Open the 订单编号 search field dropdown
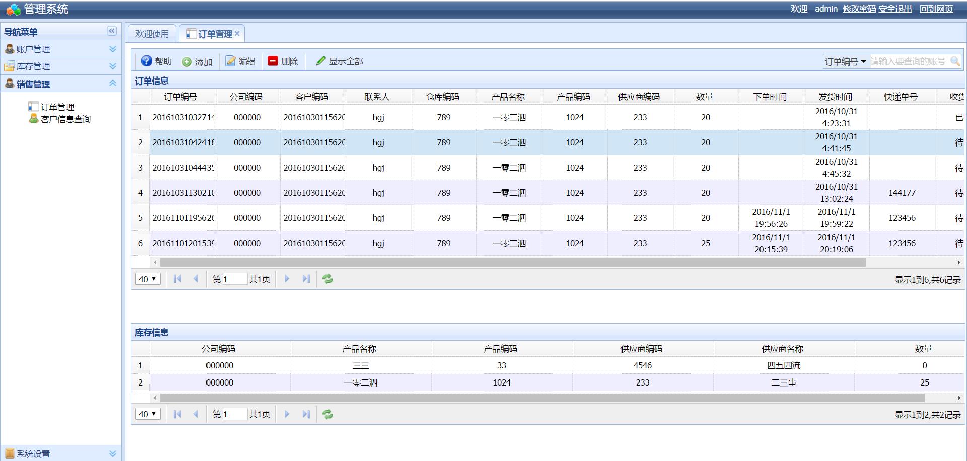This screenshot has width=967, height=461. 846,61
